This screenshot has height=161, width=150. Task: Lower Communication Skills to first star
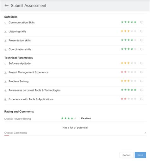pyautogui.click(x=122, y=22)
